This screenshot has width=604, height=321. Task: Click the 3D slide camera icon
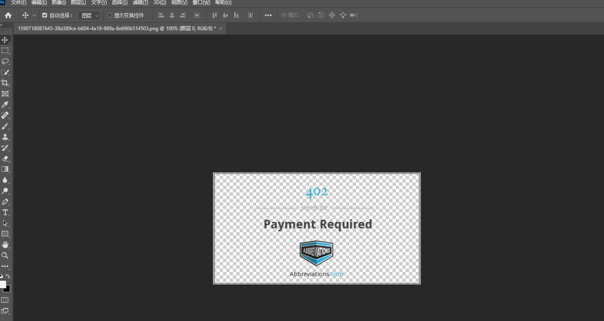click(x=343, y=15)
